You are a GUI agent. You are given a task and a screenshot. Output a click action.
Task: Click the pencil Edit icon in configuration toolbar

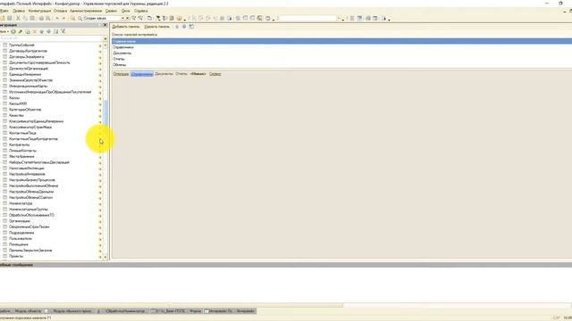pos(21,32)
